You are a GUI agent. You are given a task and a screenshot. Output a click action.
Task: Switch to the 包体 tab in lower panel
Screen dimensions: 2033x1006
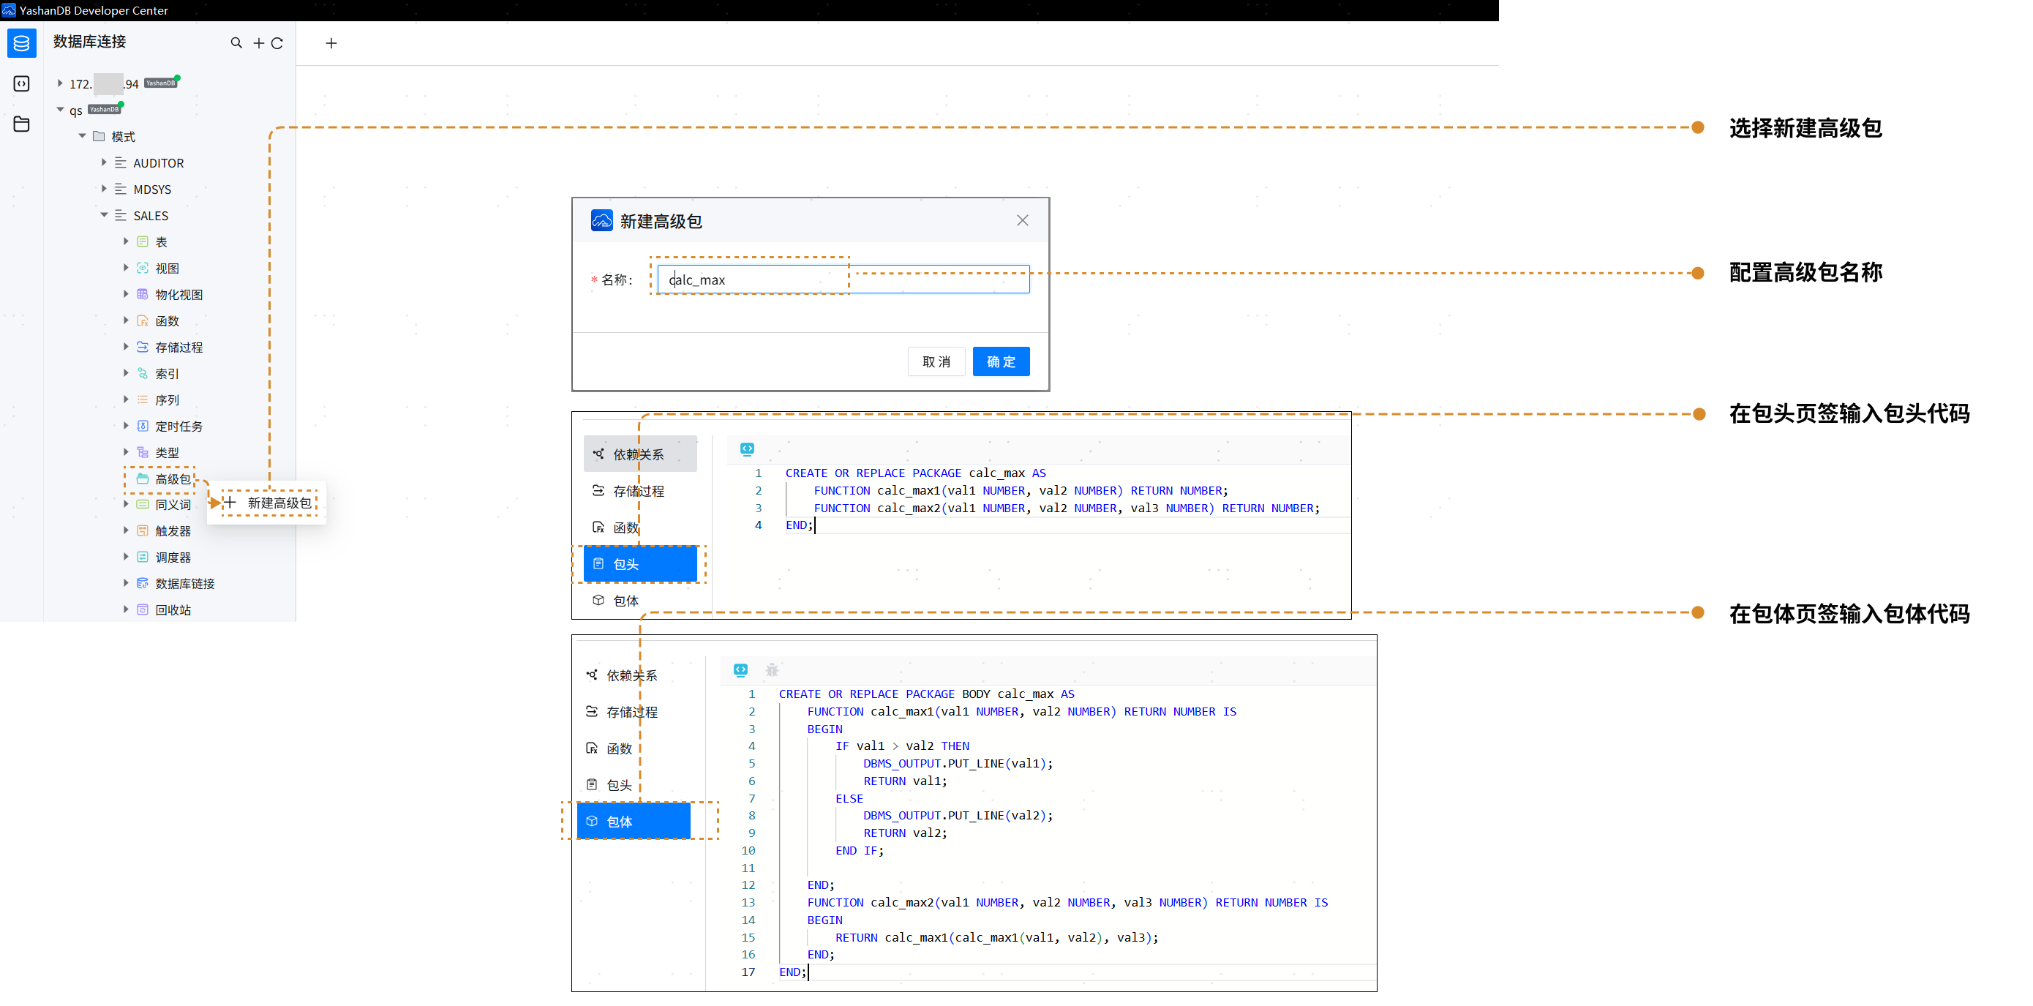633,822
